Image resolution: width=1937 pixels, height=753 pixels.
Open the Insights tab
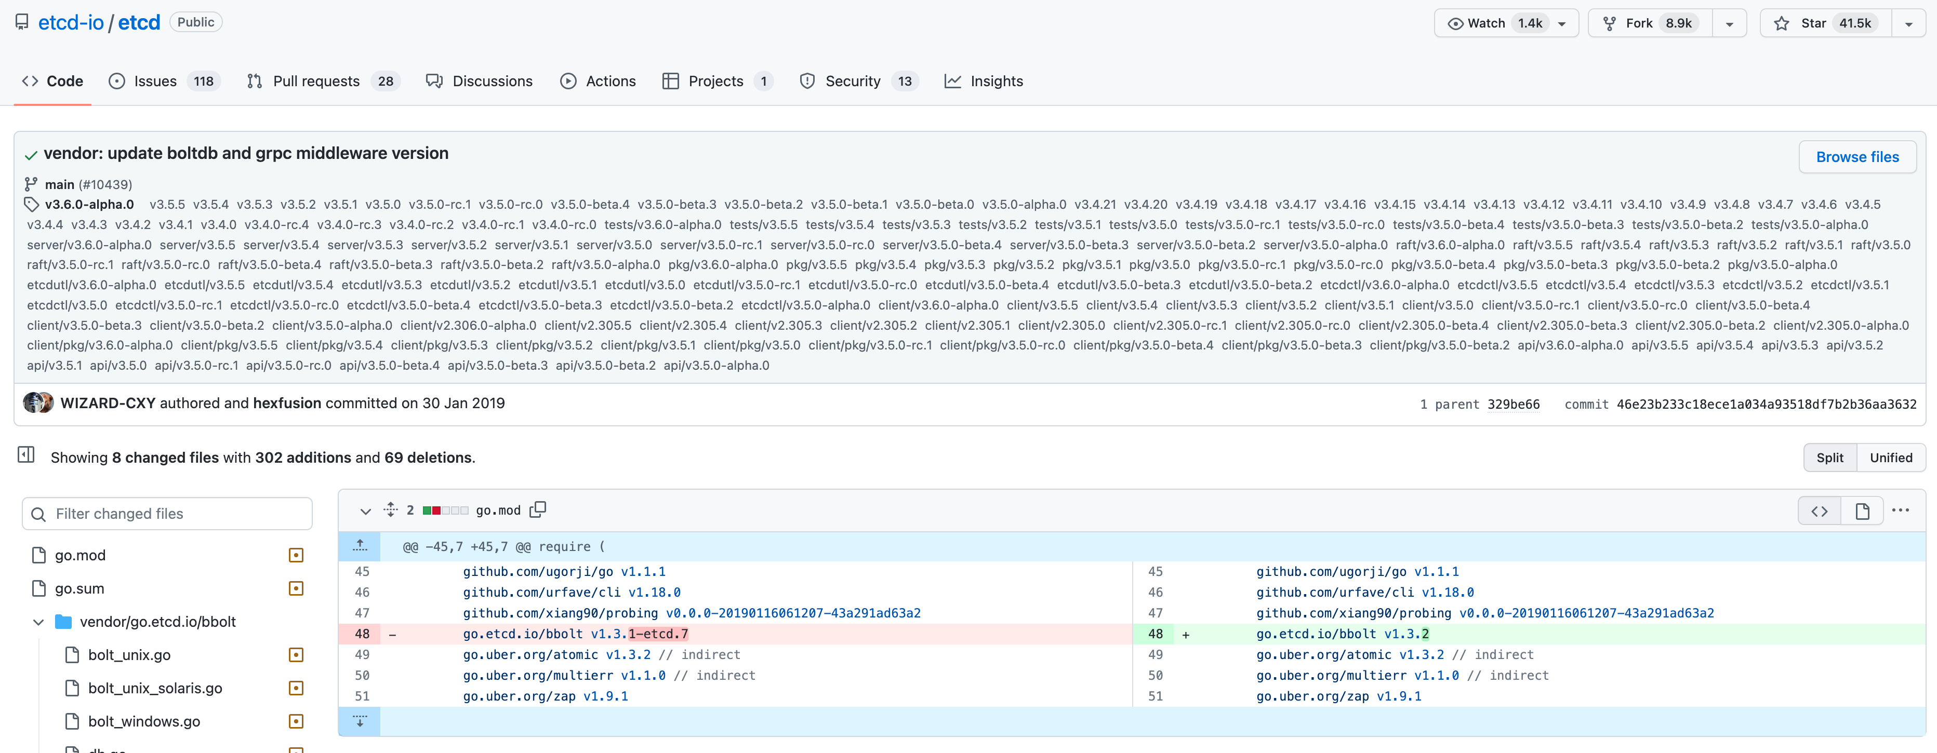[984, 81]
